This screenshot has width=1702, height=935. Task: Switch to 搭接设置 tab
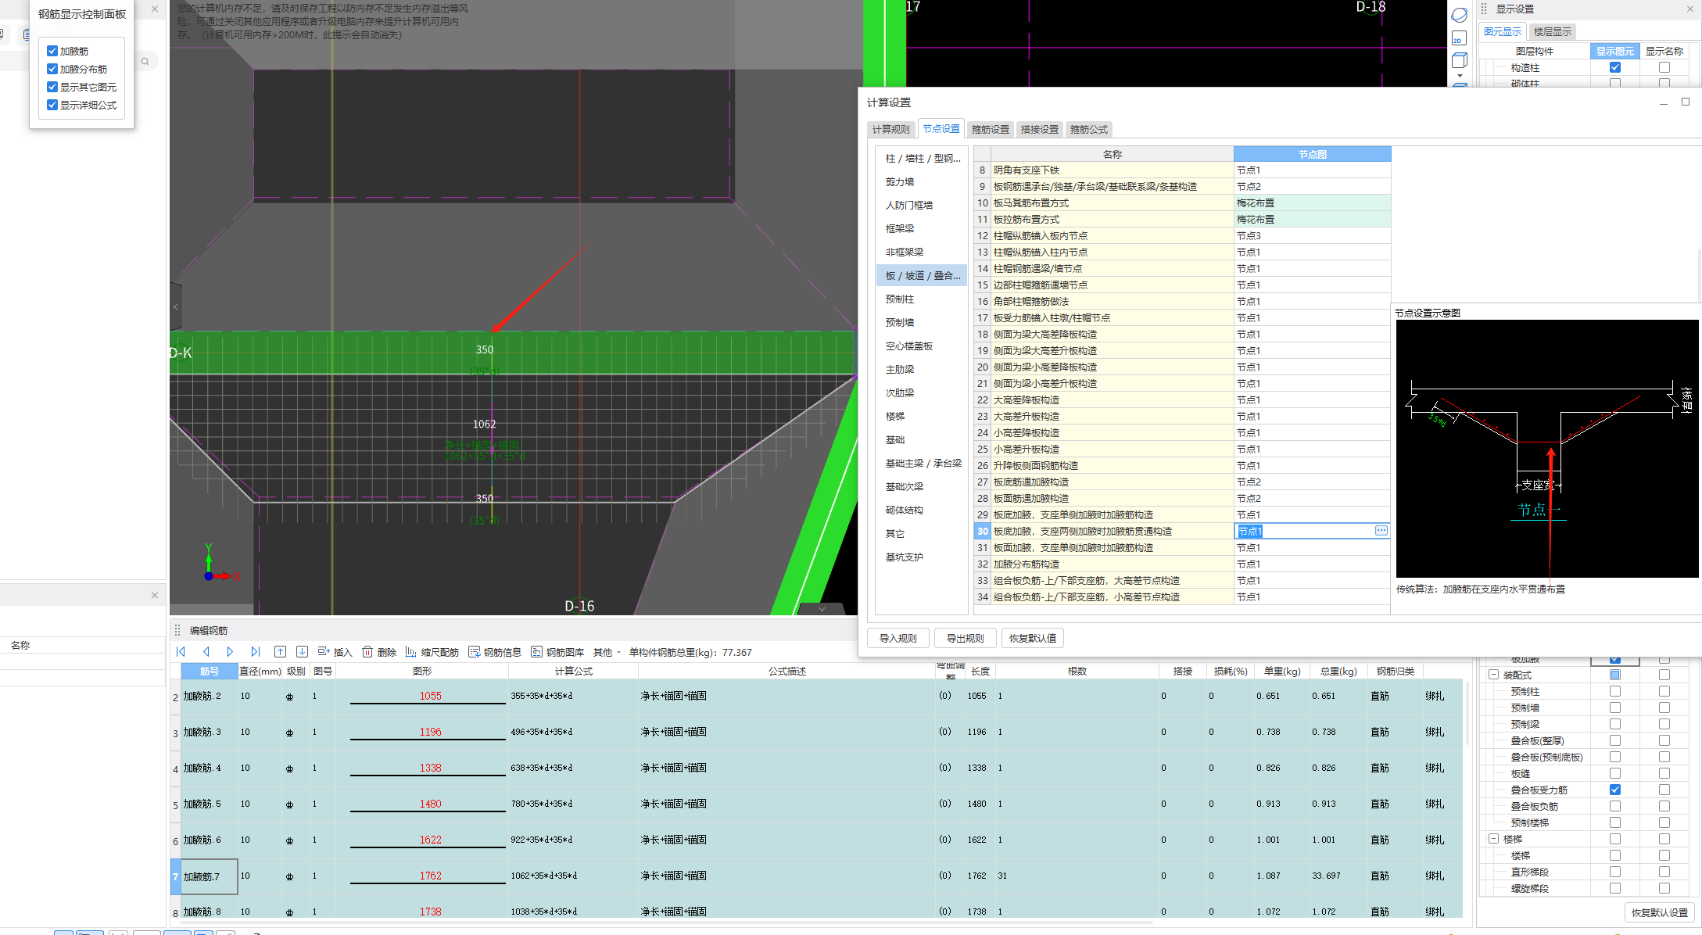click(1040, 129)
